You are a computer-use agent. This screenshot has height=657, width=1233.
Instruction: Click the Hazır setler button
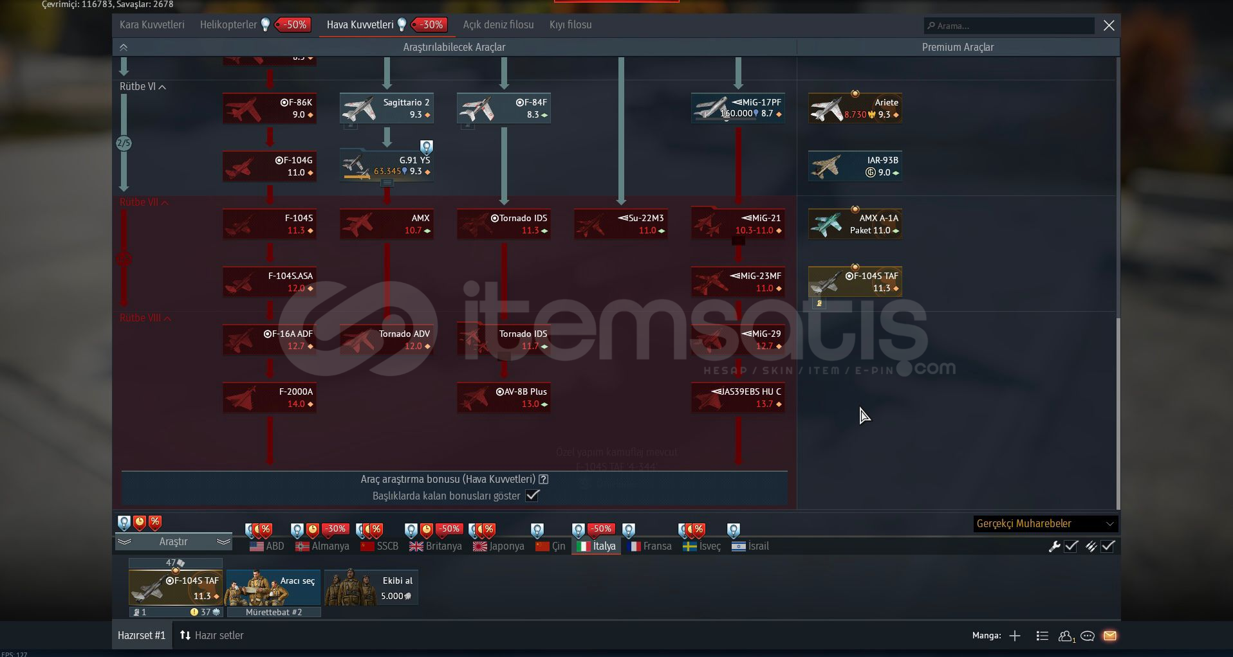tap(212, 635)
